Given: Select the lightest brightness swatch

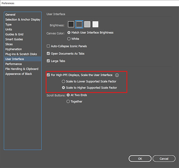Looking at the screenshot, I should [x=95, y=24].
